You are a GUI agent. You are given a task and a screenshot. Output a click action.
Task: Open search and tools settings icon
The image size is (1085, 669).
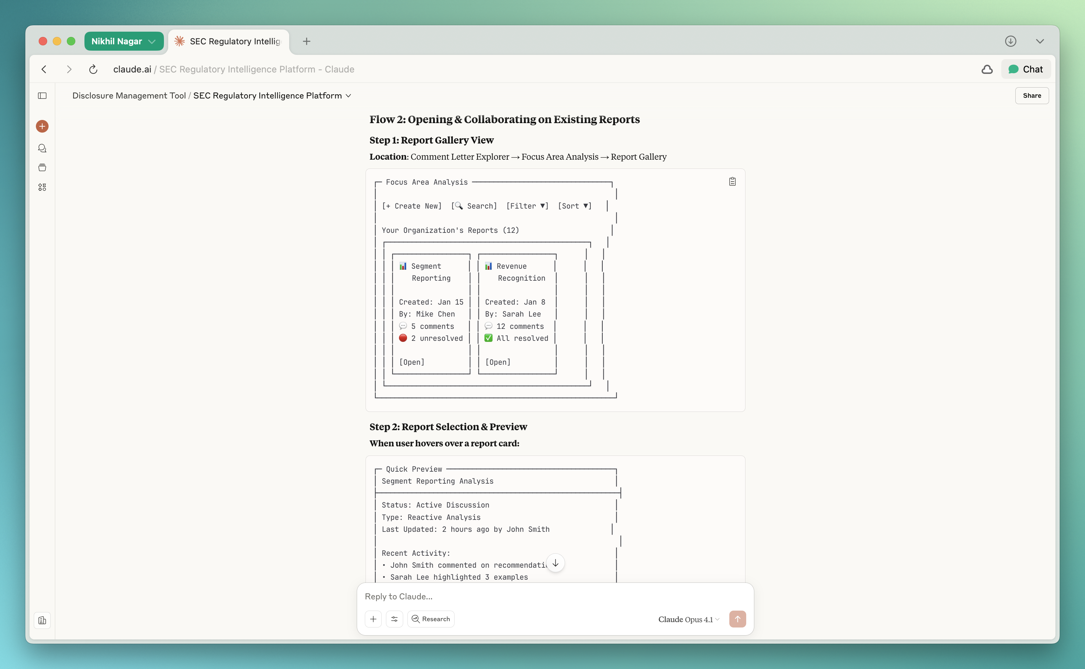394,619
